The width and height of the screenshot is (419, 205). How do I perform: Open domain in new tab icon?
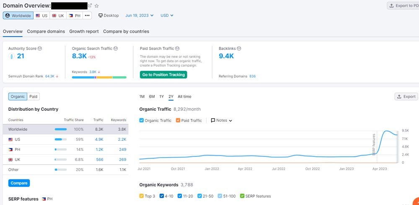90,5
